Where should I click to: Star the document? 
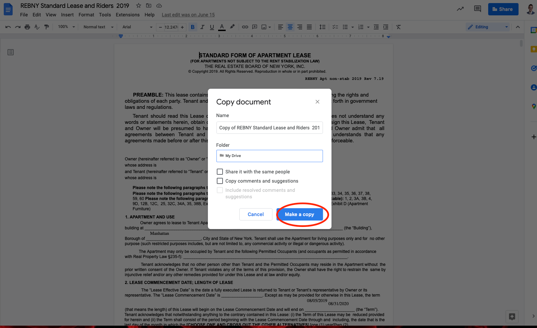138,5
